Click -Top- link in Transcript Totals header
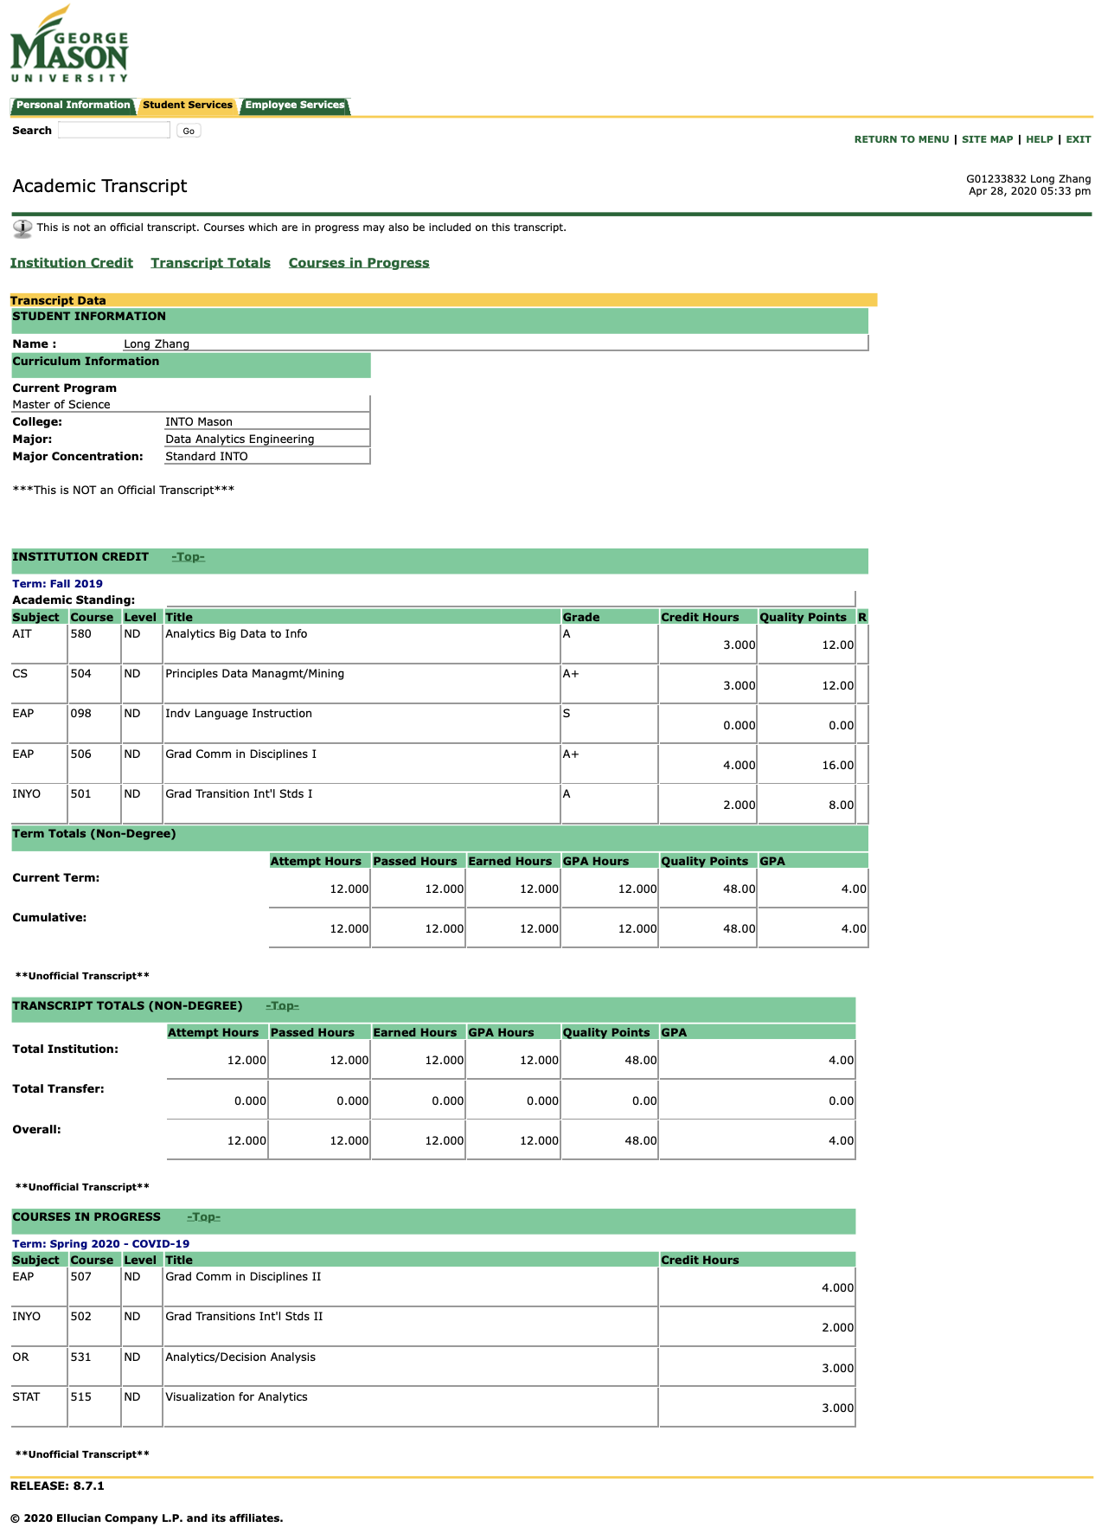The image size is (1114, 1540). click(x=283, y=1006)
